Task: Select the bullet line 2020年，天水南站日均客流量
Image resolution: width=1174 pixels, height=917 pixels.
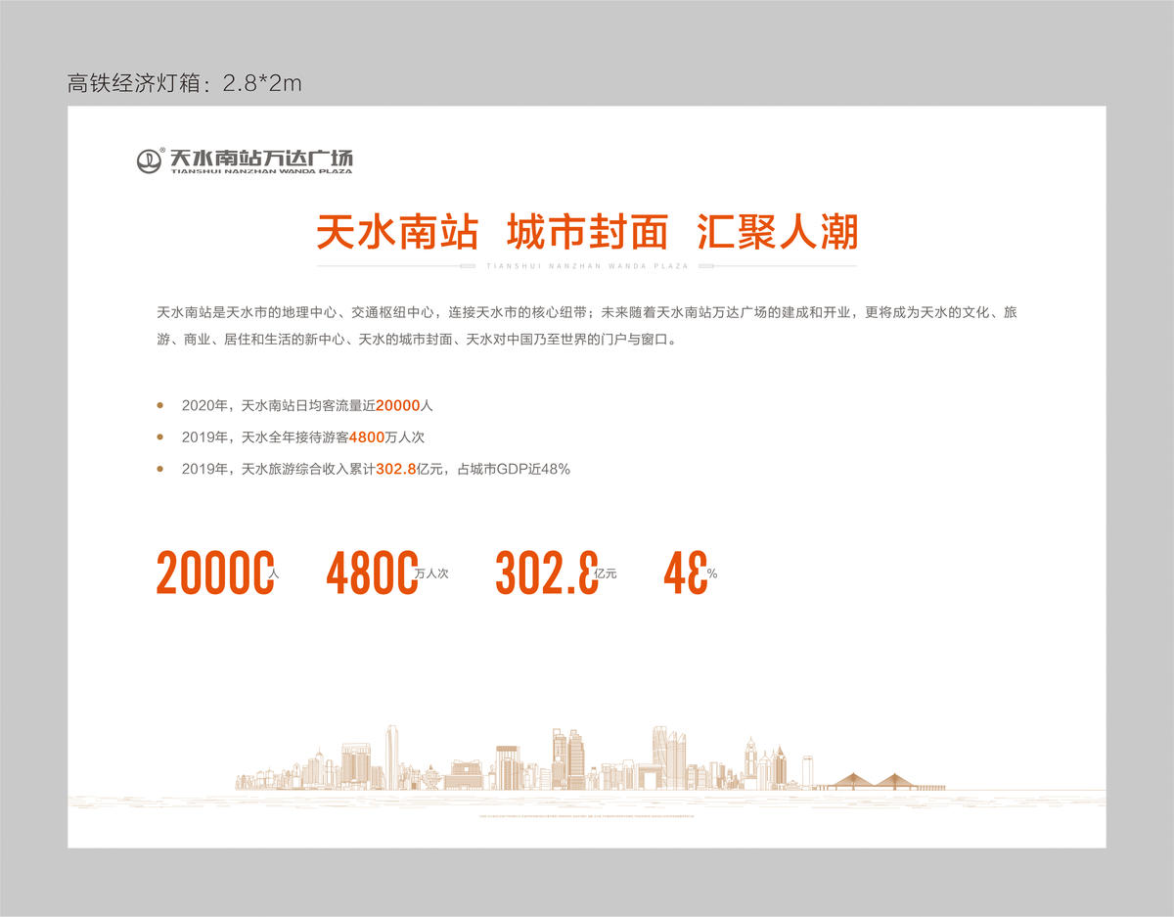Action: click(x=307, y=405)
